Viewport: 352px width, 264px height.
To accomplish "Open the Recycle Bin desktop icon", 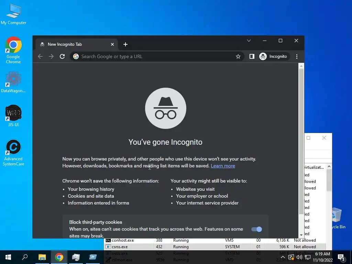I will 339,218.
